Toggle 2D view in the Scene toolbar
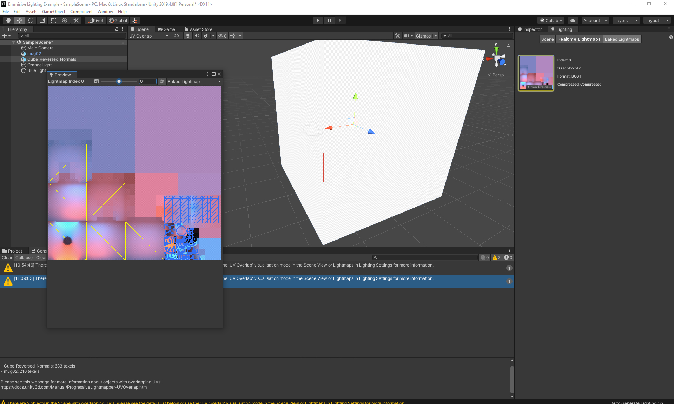The image size is (674, 404). tap(176, 36)
